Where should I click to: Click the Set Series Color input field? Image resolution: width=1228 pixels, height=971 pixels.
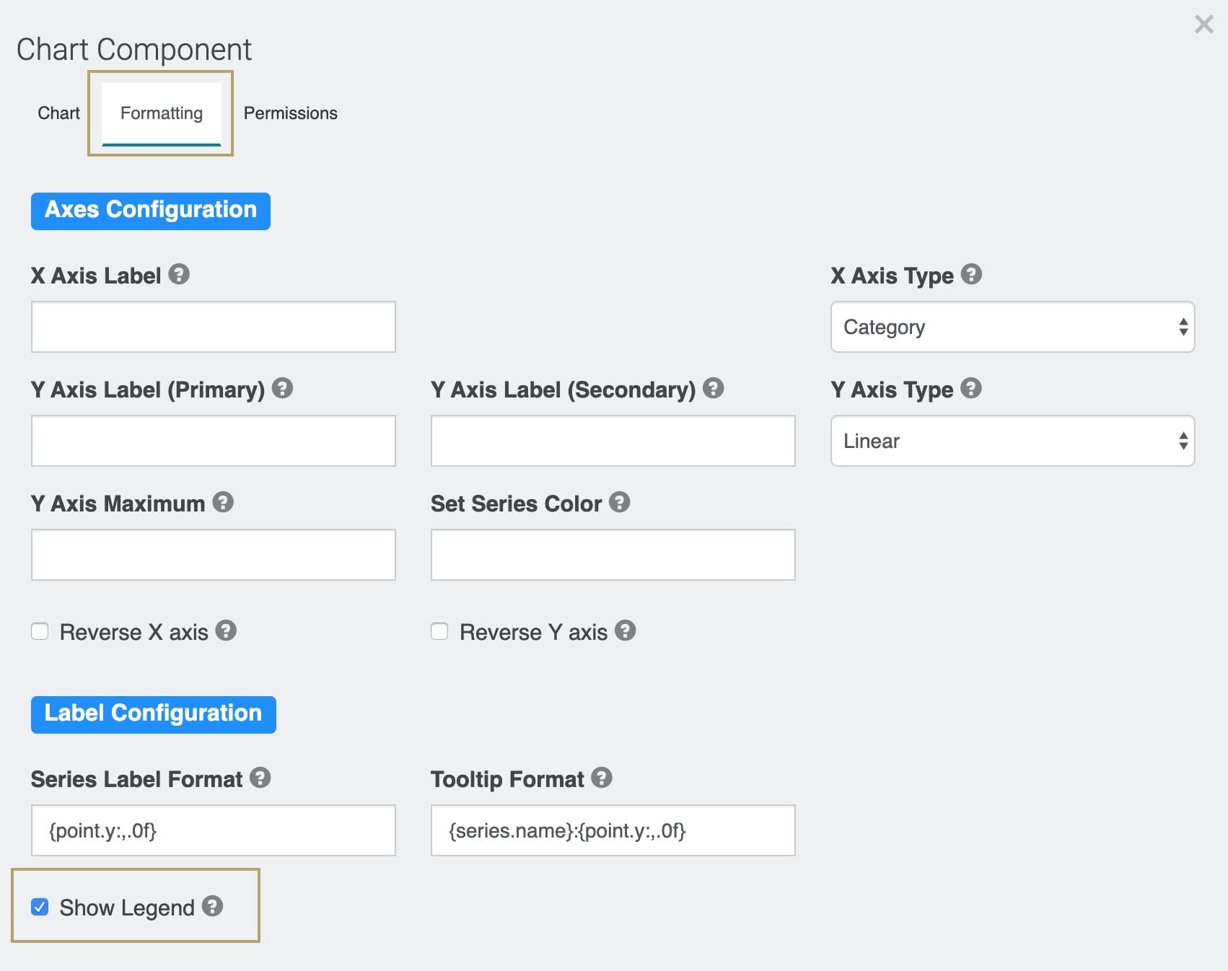(613, 555)
